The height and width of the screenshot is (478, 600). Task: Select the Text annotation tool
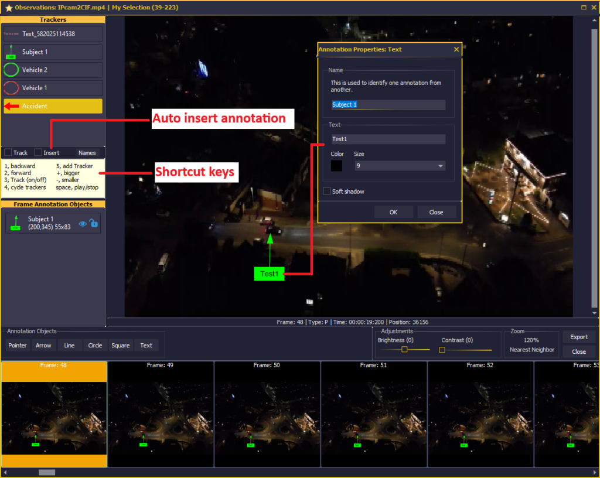(x=146, y=345)
